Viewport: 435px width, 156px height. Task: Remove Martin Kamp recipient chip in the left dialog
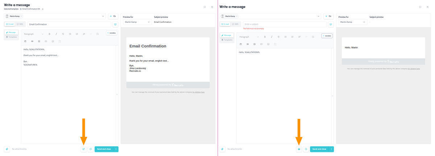(21, 16)
